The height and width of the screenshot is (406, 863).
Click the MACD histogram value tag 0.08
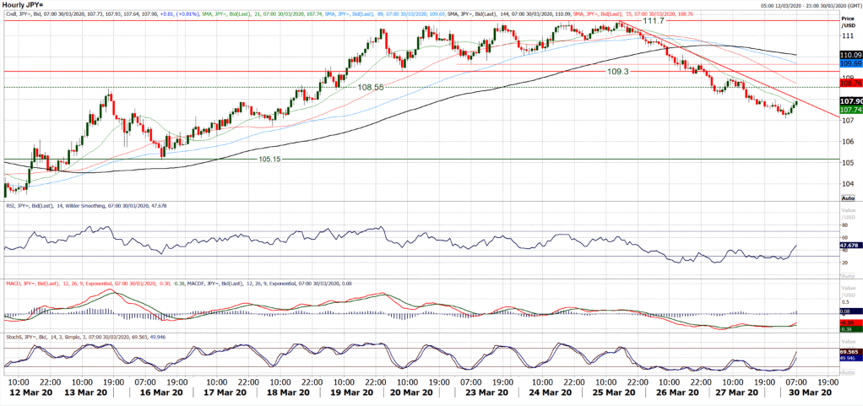[847, 312]
